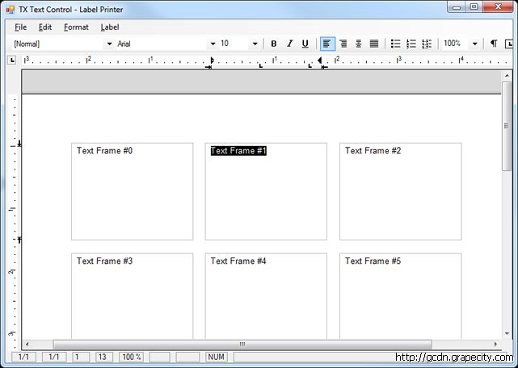Click the structured list icon
The image size is (518, 368).
(427, 44)
